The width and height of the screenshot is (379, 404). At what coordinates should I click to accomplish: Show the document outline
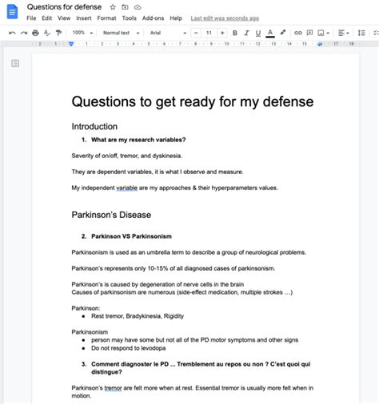15,63
